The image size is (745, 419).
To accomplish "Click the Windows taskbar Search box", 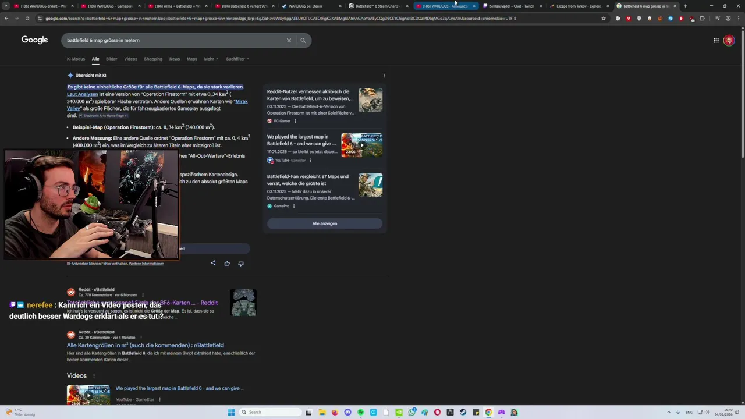I will click(270, 412).
